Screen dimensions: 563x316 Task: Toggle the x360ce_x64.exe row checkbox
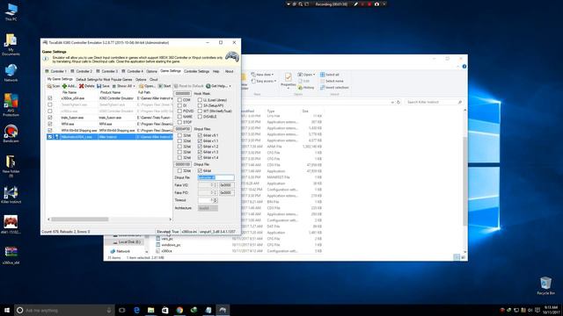coord(50,97)
